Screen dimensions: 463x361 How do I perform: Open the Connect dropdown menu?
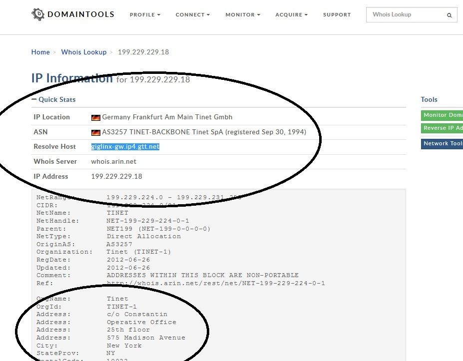[192, 15]
